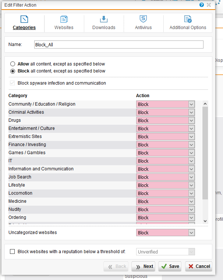Select the Categories tab label
223x280 pixels.
tap(24, 28)
